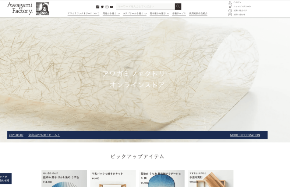Open the アワガミファクトリーについて menu item
This screenshot has height=187, width=290.
[83, 14]
